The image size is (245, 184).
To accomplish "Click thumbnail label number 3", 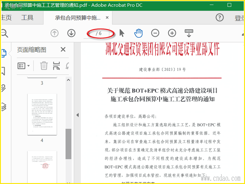I will [42, 83].
